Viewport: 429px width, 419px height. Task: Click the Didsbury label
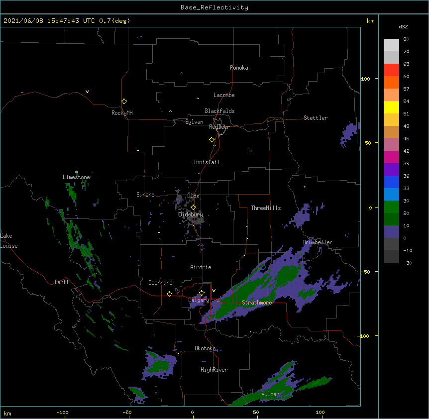[191, 214]
